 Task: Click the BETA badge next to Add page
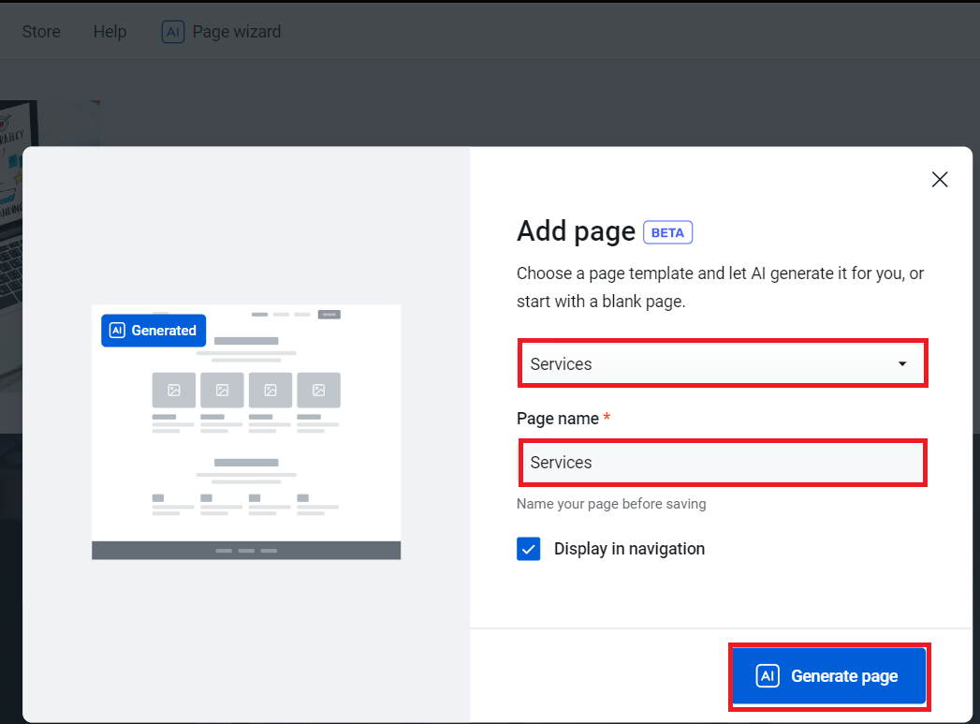coord(667,232)
